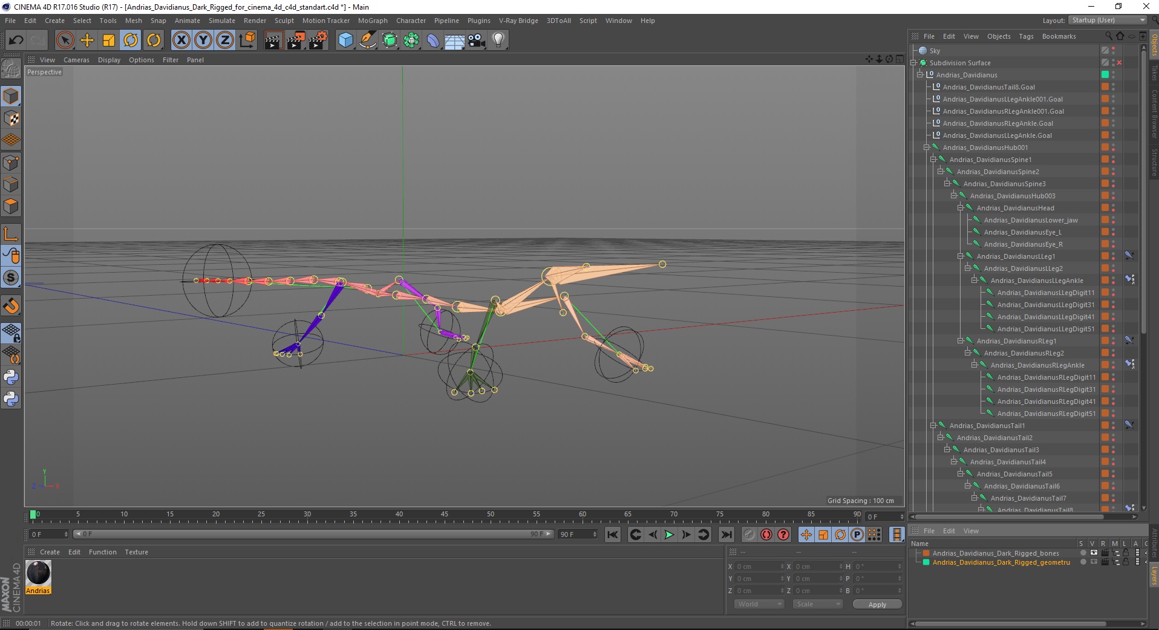1159x630 pixels.
Task: Switch to Polygons mode
Action: [x=11, y=207]
